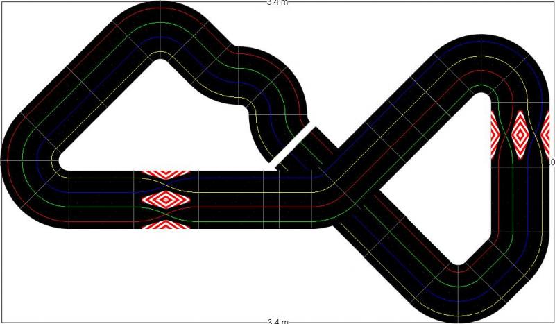Click the 0 axis label at right edge
The image size is (555, 324).
click(x=552, y=162)
